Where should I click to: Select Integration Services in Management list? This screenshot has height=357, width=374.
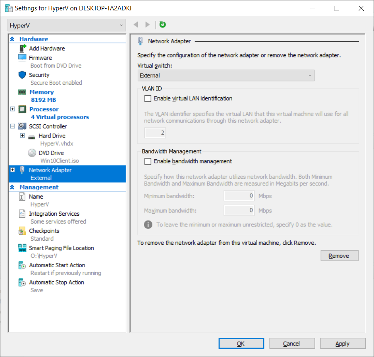(x=54, y=214)
